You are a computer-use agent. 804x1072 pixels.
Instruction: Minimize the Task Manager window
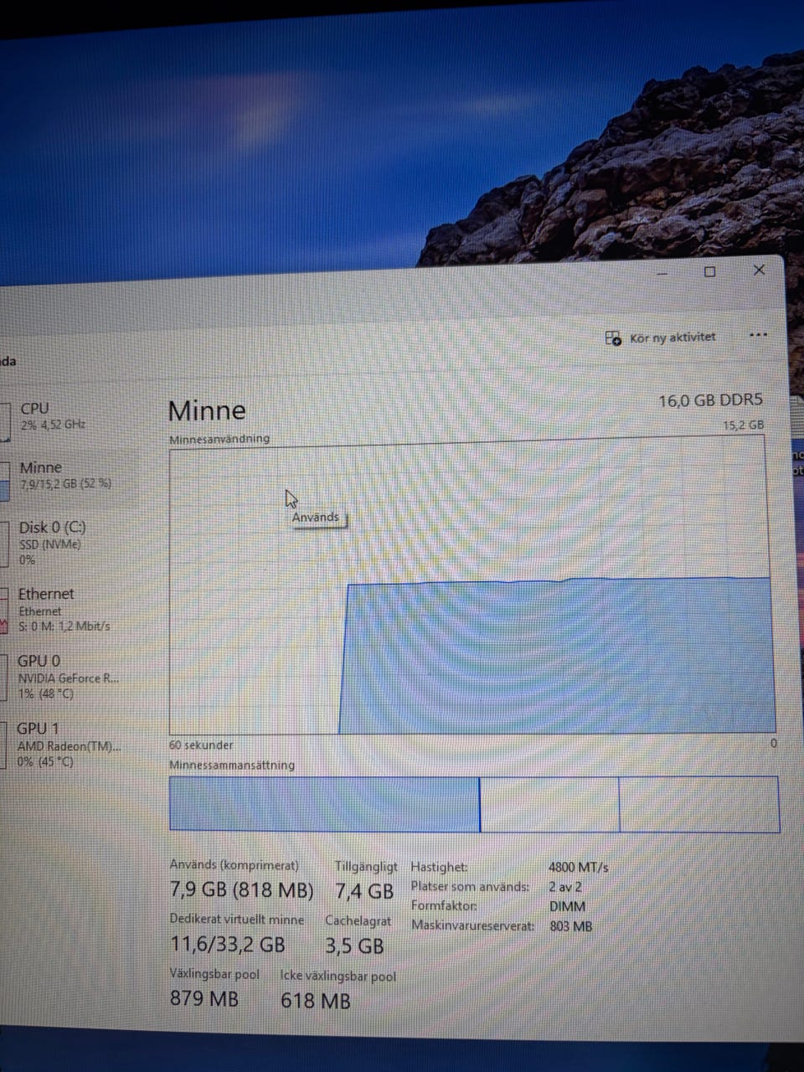[662, 272]
